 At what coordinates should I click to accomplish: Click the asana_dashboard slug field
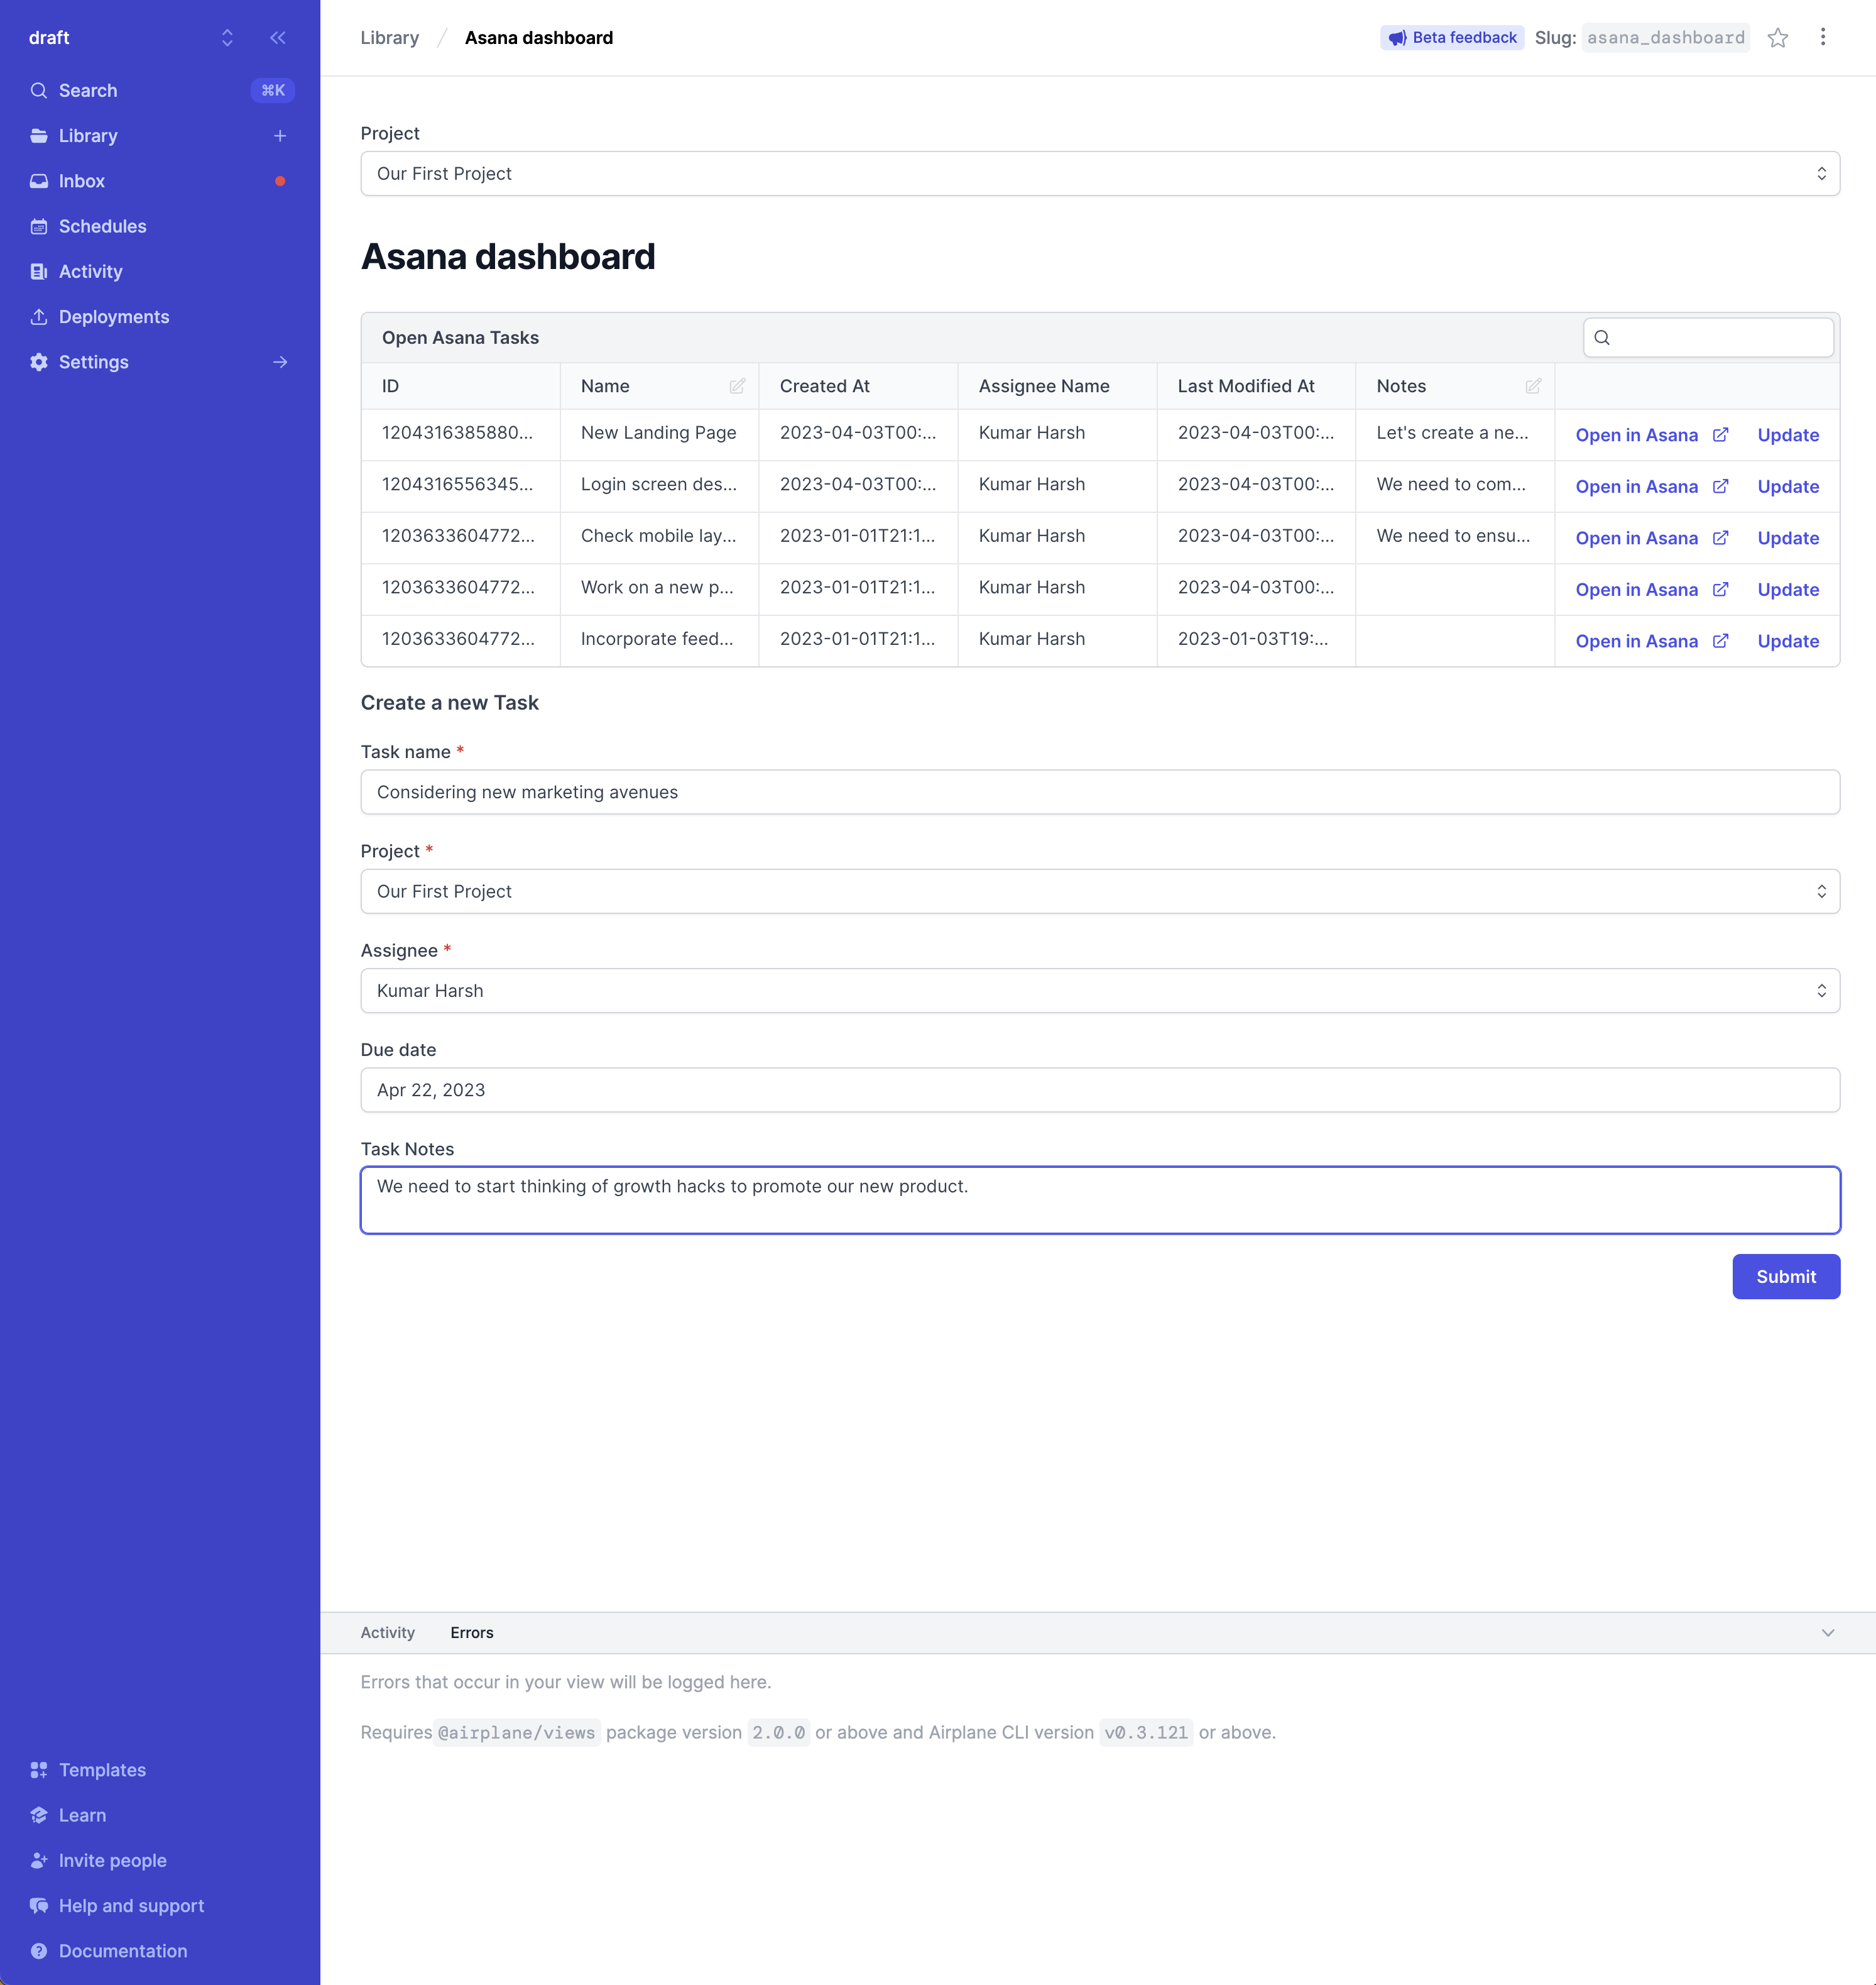point(1665,38)
